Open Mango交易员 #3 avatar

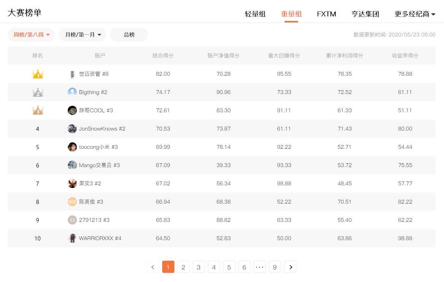pyautogui.click(x=72, y=165)
